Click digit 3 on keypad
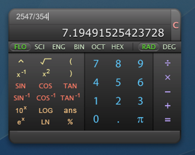The width and height of the screenshot is (195, 155). (141, 101)
